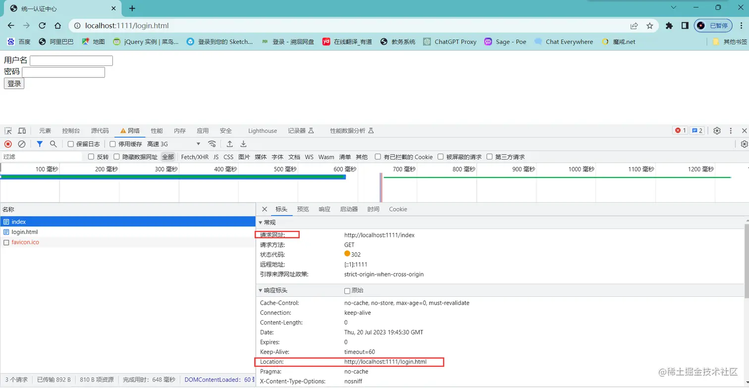This screenshot has height=388, width=749.
Task: Bookmark this page with the star icon
Action: click(649, 26)
